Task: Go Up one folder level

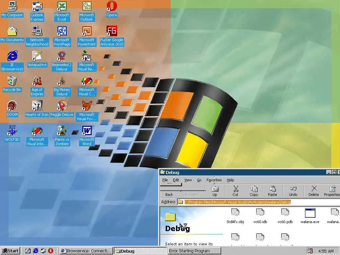Action: pyautogui.click(x=215, y=191)
